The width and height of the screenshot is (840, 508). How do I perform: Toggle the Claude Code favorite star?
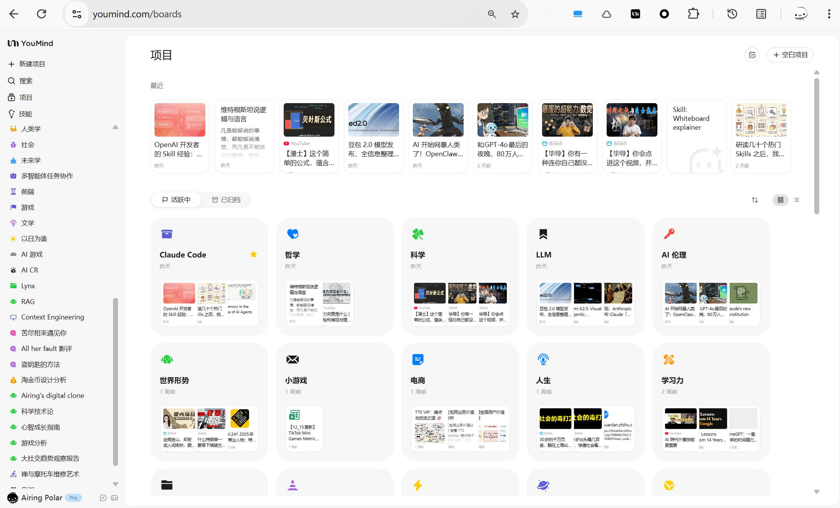point(253,254)
